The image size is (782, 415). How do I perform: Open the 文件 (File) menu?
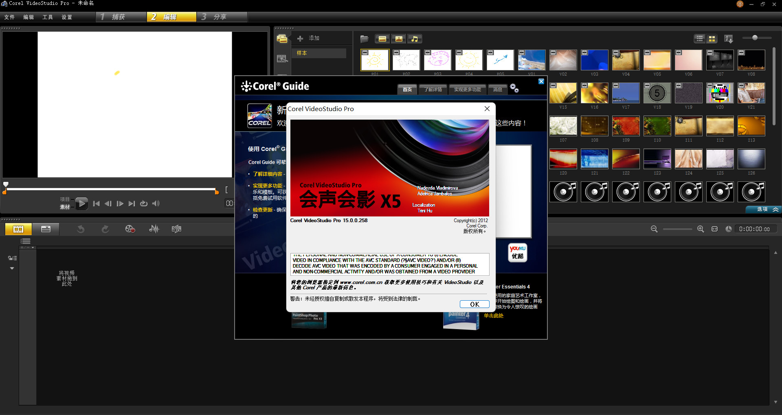point(9,17)
